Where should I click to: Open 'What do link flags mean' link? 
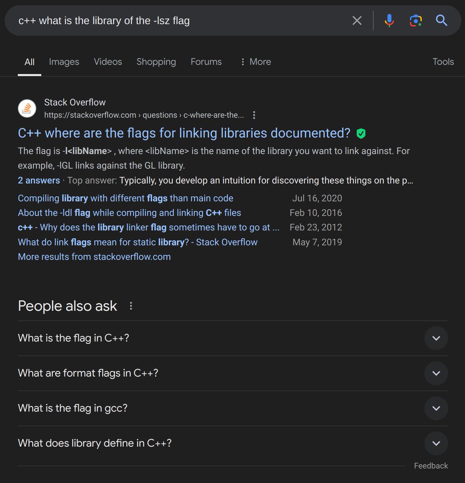(x=137, y=242)
